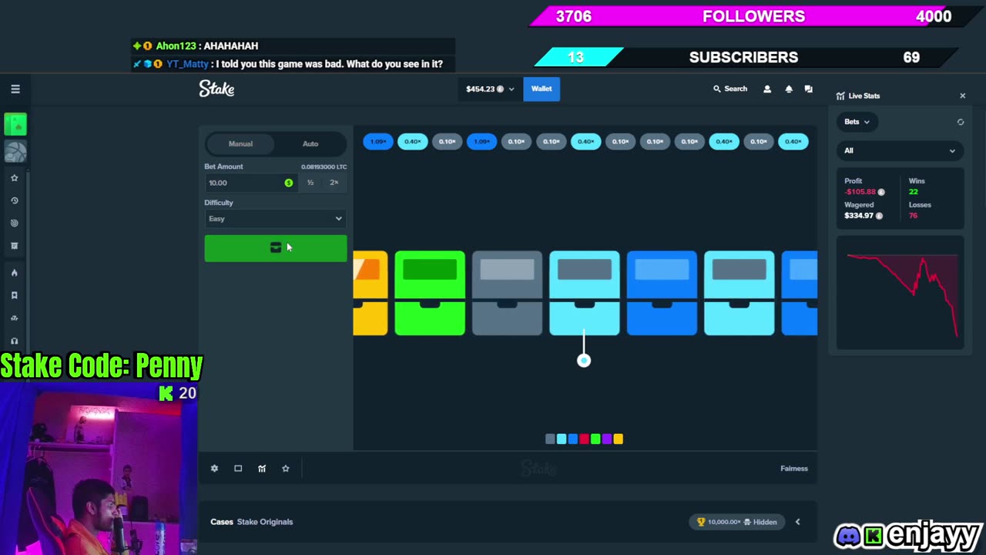Close the Live Stats panel
986x555 pixels.
[x=962, y=96]
